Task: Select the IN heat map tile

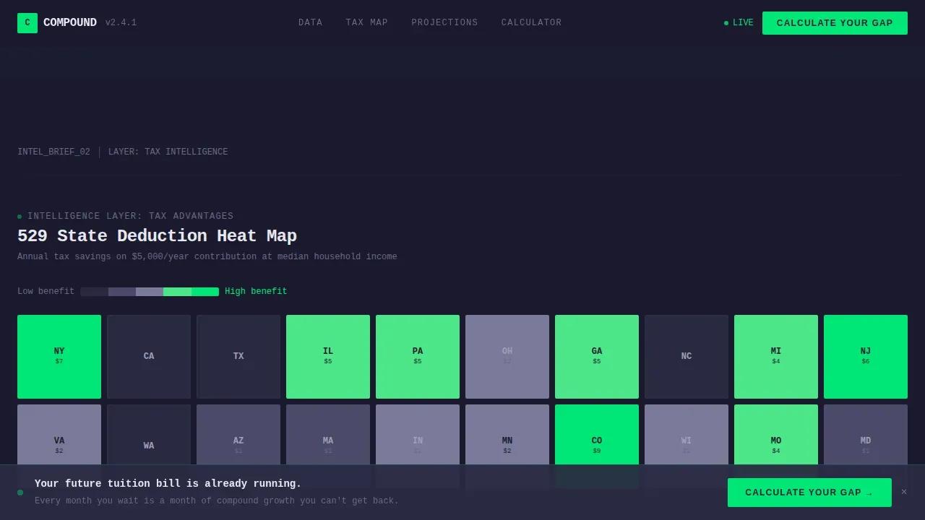Action: [418, 435]
